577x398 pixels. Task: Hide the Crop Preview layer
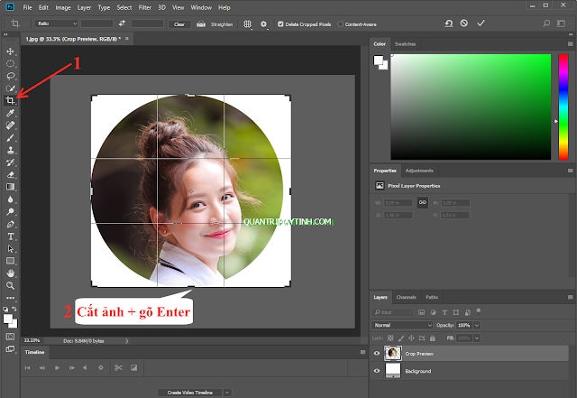click(377, 354)
